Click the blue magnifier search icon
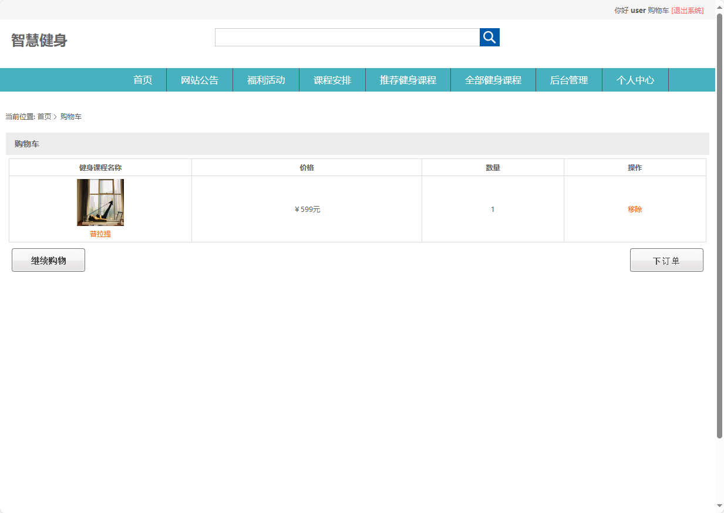 [489, 38]
